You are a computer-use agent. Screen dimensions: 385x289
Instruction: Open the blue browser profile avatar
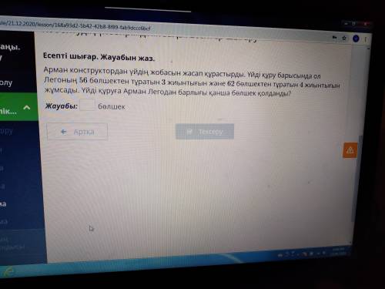[356, 39]
